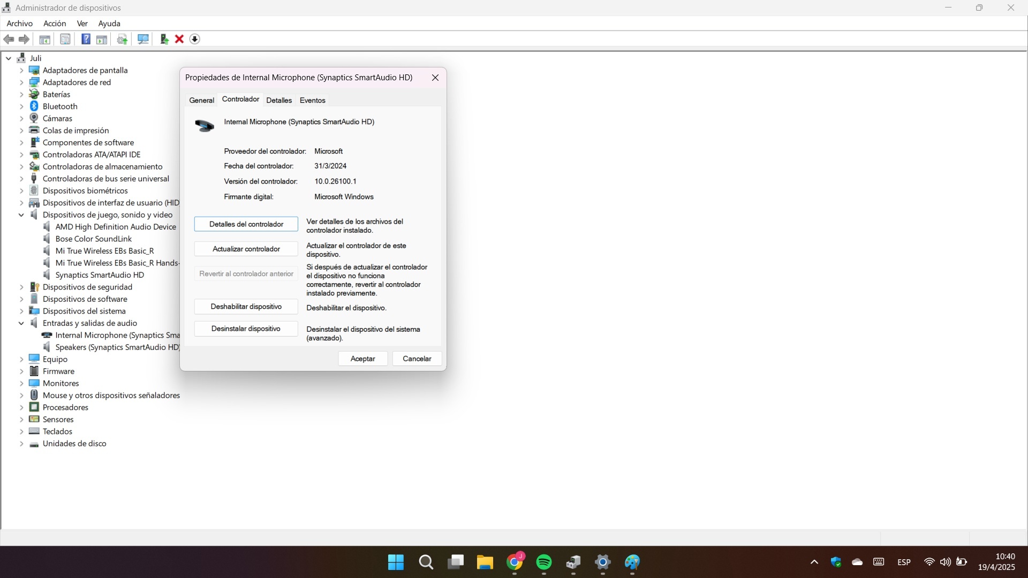1028x578 pixels.
Task: Open the Acción menu
Action: coord(55,24)
